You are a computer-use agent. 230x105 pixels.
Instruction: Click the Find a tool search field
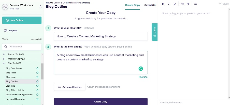[x=24, y=47]
